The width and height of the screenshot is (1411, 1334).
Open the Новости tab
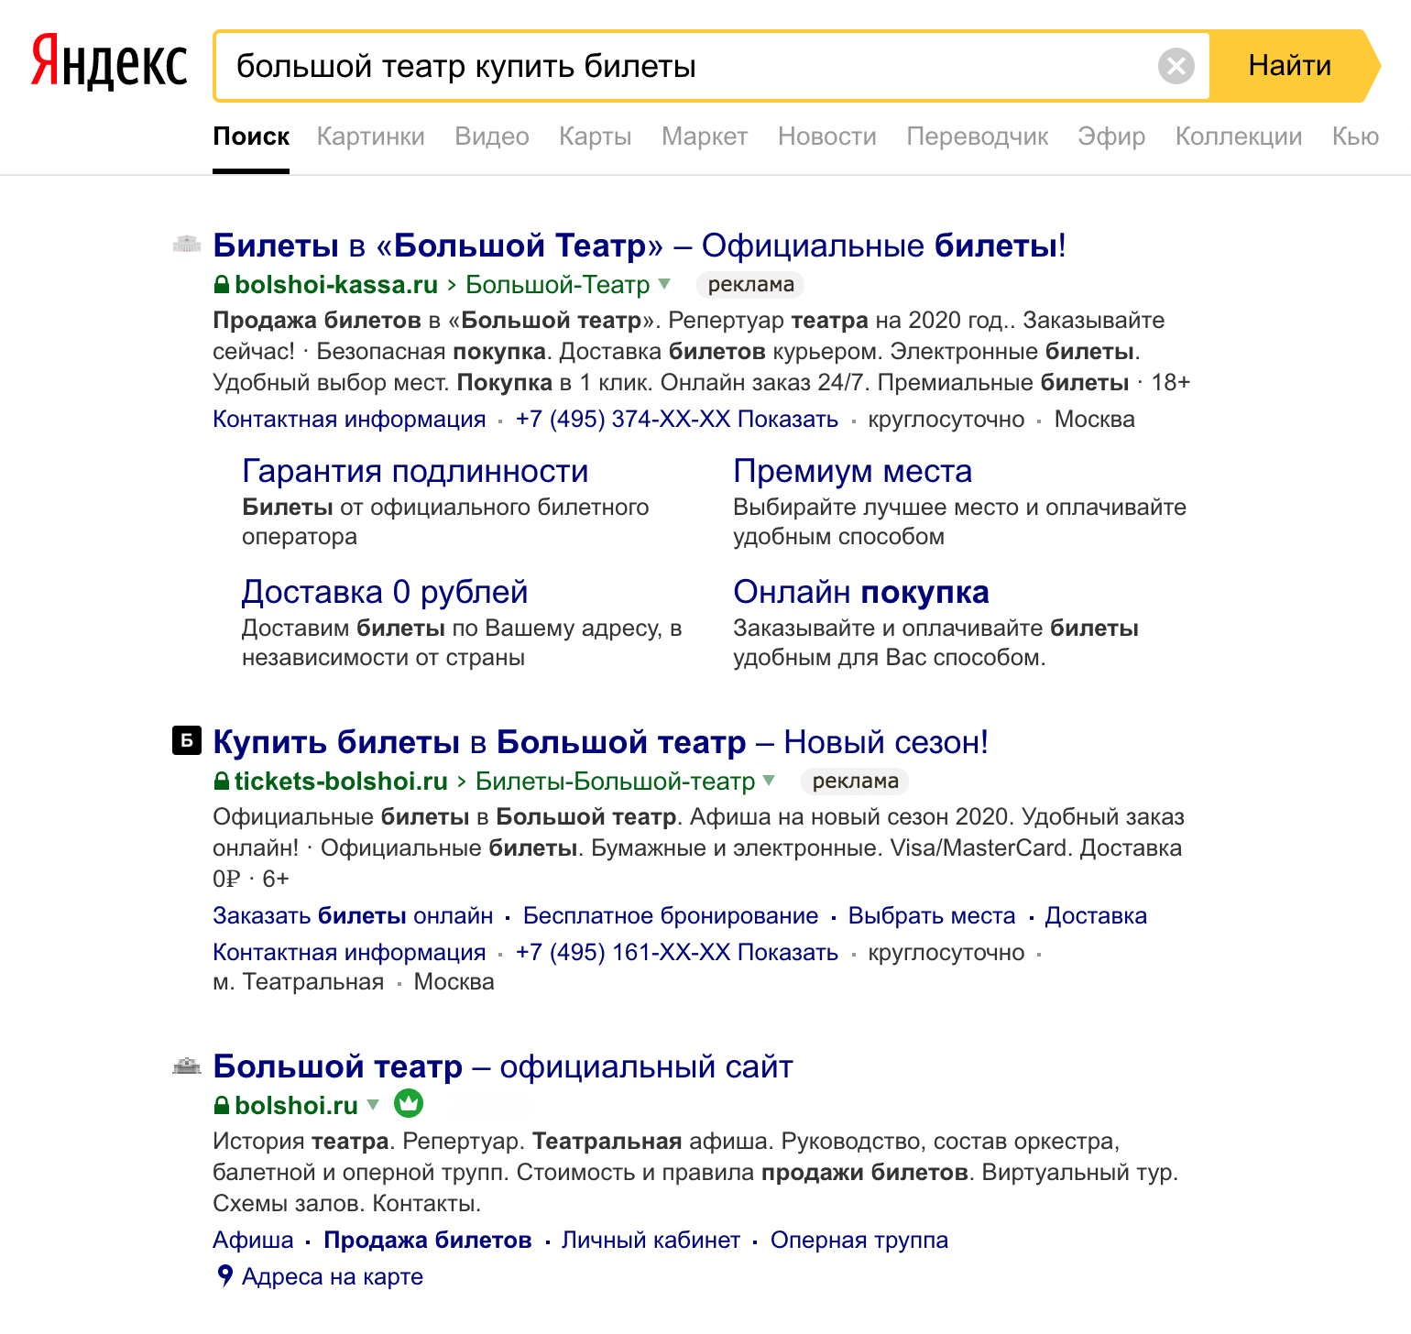(827, 137)
